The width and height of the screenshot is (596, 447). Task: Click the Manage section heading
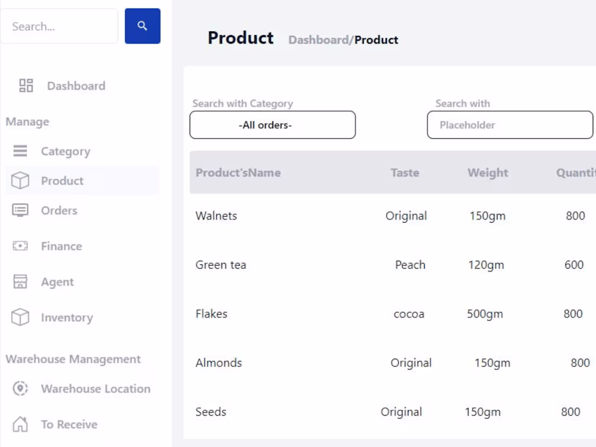coord(28,121)
